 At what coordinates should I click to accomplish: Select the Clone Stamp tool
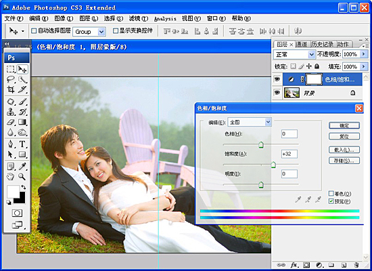(x=10, y=112)
